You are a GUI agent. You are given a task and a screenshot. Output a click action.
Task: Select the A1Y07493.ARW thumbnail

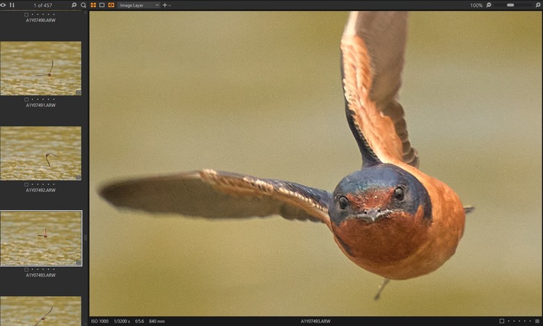pos(41,238)
